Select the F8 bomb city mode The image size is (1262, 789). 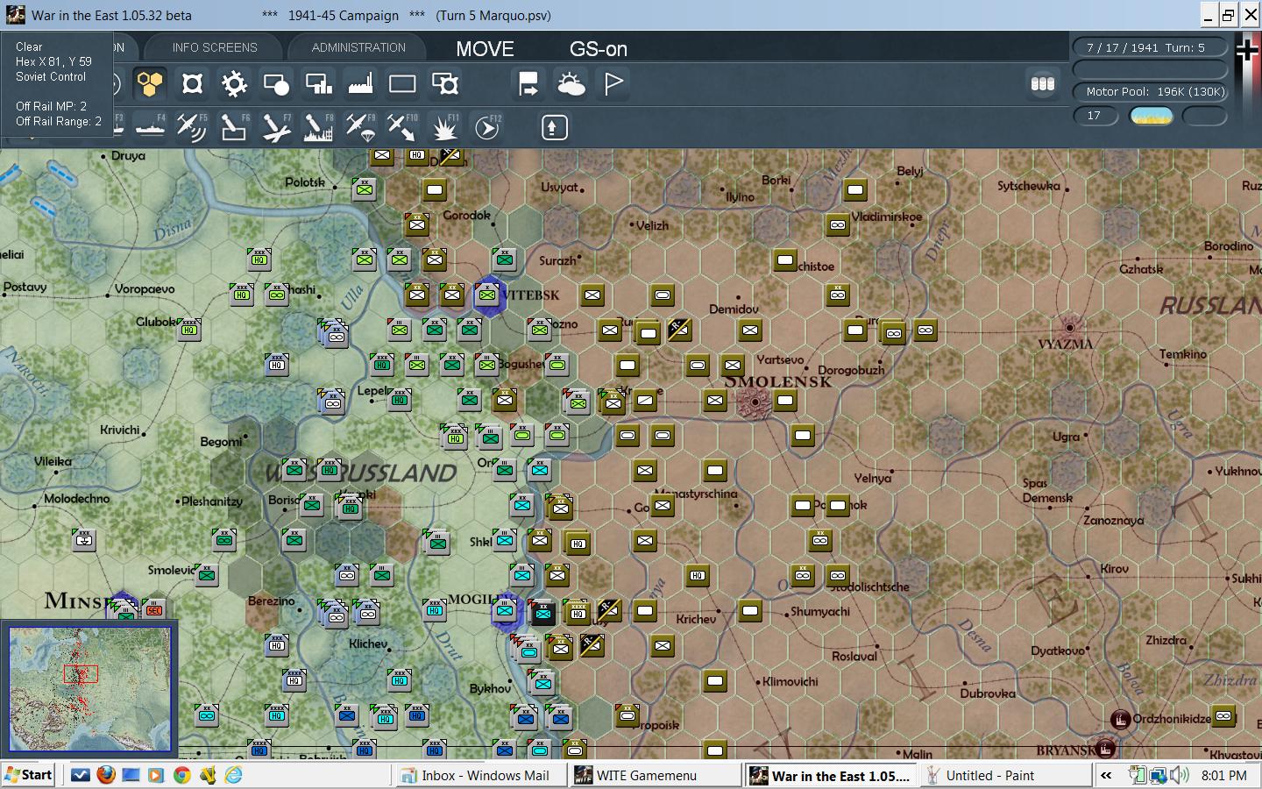pos(317,128)
